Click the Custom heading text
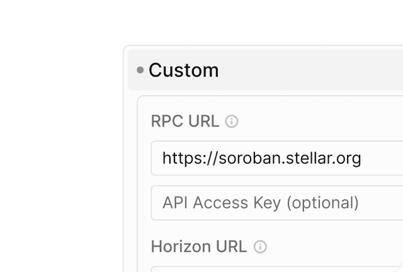This screenshot has height=272, width=403. click(x=184, y=70)
